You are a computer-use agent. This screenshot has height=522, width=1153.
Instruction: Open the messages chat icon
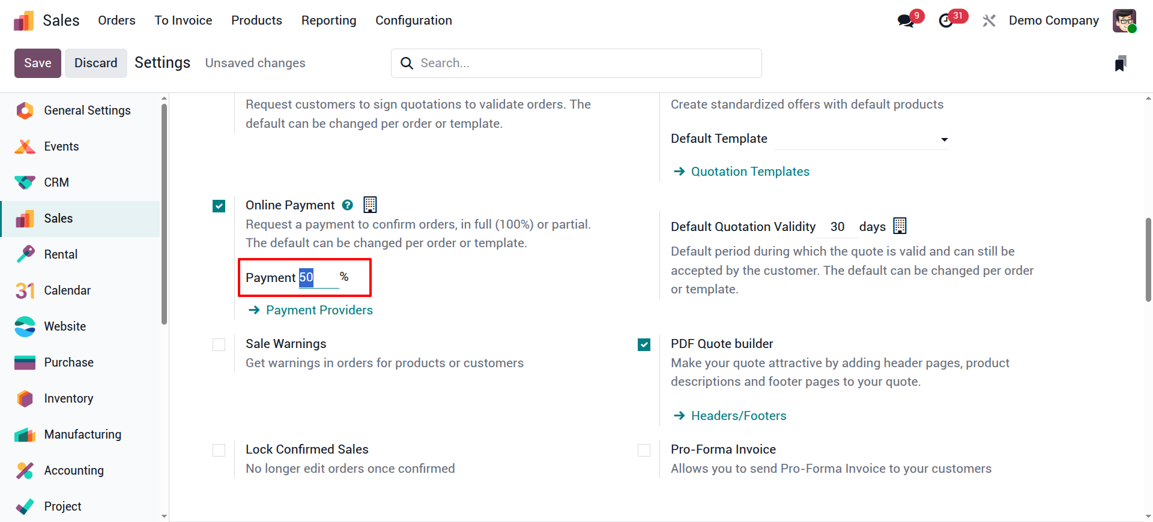tap(906, 20)
